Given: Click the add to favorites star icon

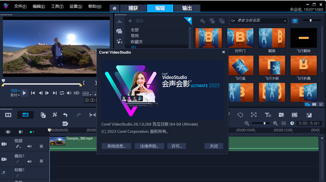Looking at the screenshot, I should (202, 21).
